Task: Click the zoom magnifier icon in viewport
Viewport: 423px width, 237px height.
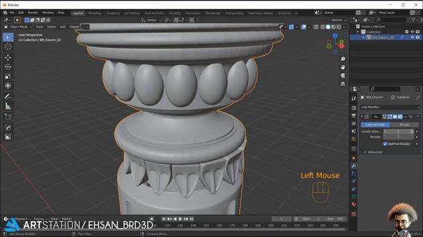Action: [x=342, y=59]
